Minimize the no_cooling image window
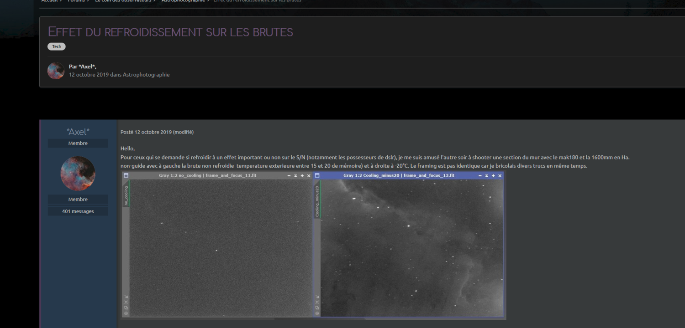Image resolution: width=685 pixels, height=328 pixels. tap(289, 175)
